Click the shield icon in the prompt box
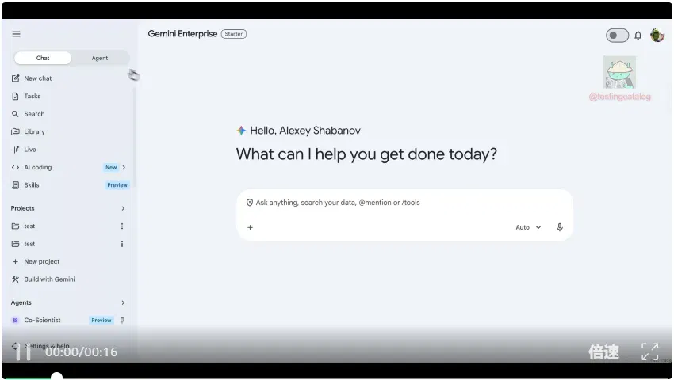This screenshot has height=380, width=674. pos(250,203)
